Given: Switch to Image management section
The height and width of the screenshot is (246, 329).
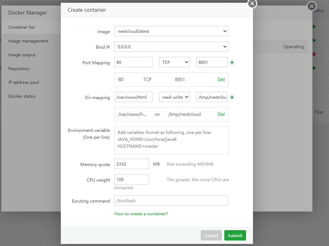Looking at the screenshot, I should click(28, 41).
